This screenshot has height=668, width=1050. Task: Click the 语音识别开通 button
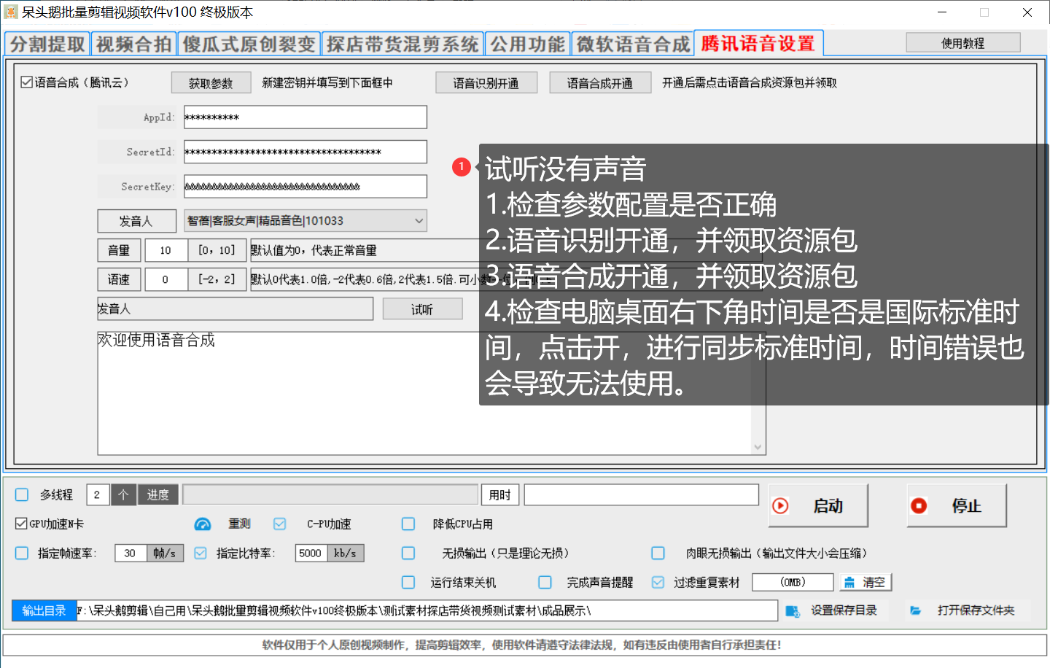point(486,83)
